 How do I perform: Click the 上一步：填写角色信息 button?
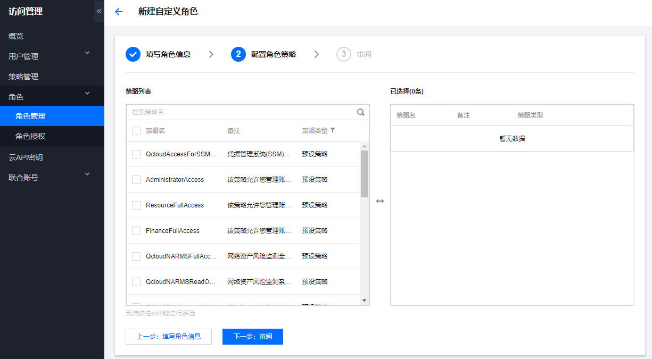point(169,337)
